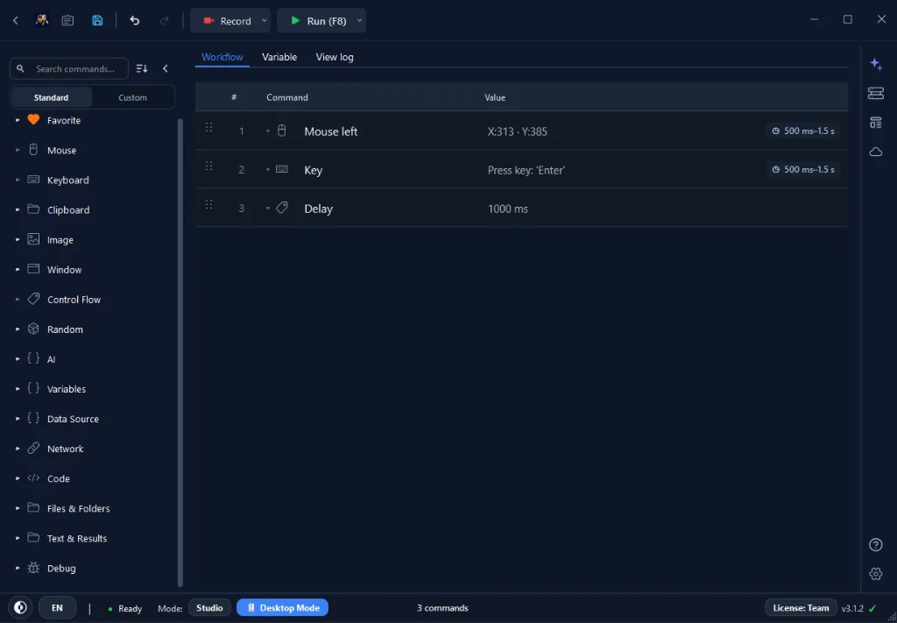Click the X:313 · Y:385 value
This screenshot has height=623, width=897.
pyautogui.click(x=517, y=131)
